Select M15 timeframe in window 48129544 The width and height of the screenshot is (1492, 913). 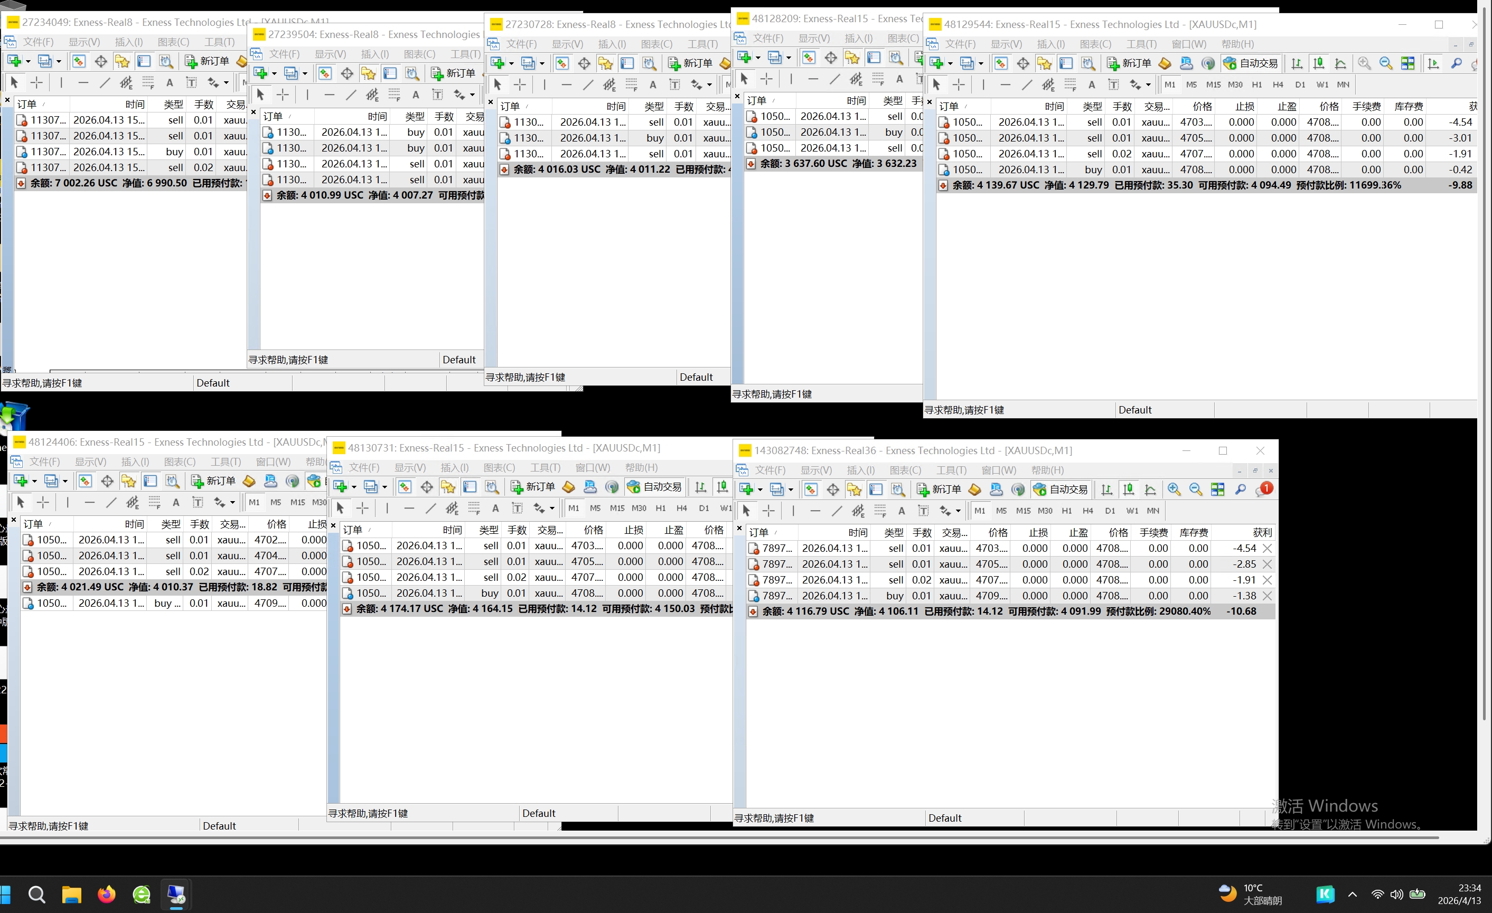pyautogui.click(x=1214, y=85)
